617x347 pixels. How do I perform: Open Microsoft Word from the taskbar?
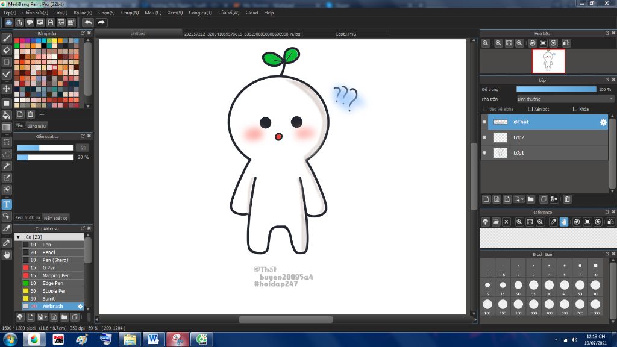tap(154, 339)
